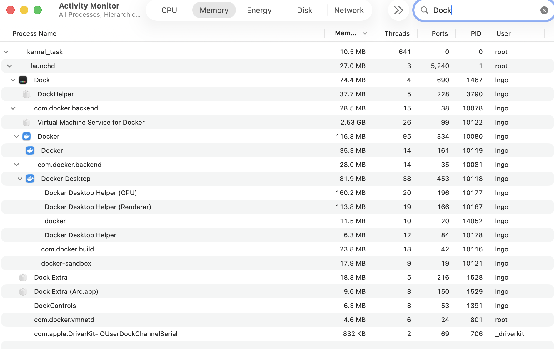Viewport: 554px width, 349px height.
Task: Click the Dock Extra (Arc.app) icon
Action: click(x=23, y=291)
